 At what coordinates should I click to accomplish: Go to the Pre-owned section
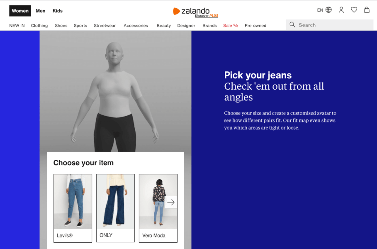point(255,25)
